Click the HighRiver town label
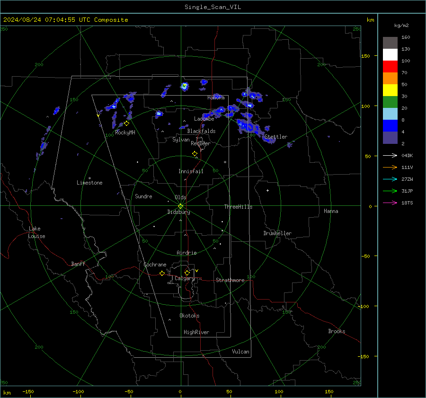The image size is (426, 398). pos(196,332)
